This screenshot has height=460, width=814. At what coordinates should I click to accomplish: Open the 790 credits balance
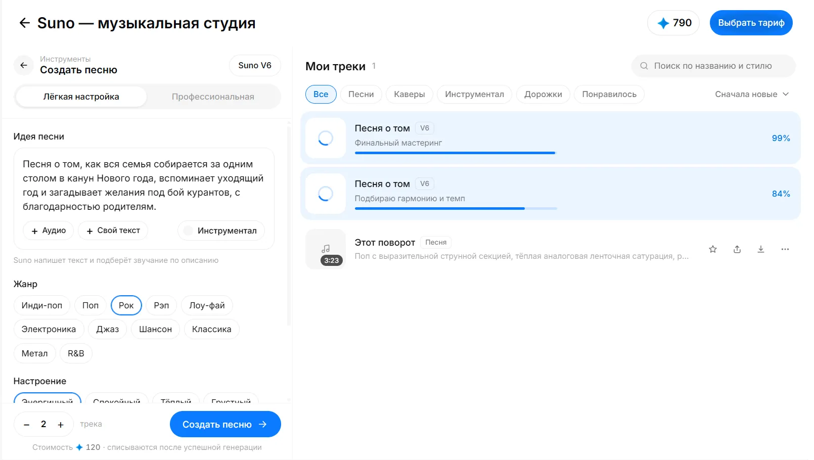point(673,23)
